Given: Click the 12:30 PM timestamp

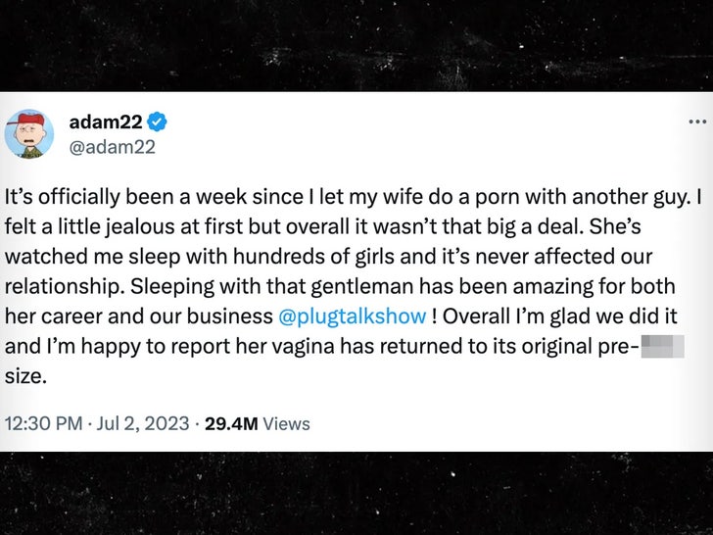Looking at the screenshot, I should tap(43, 423).
